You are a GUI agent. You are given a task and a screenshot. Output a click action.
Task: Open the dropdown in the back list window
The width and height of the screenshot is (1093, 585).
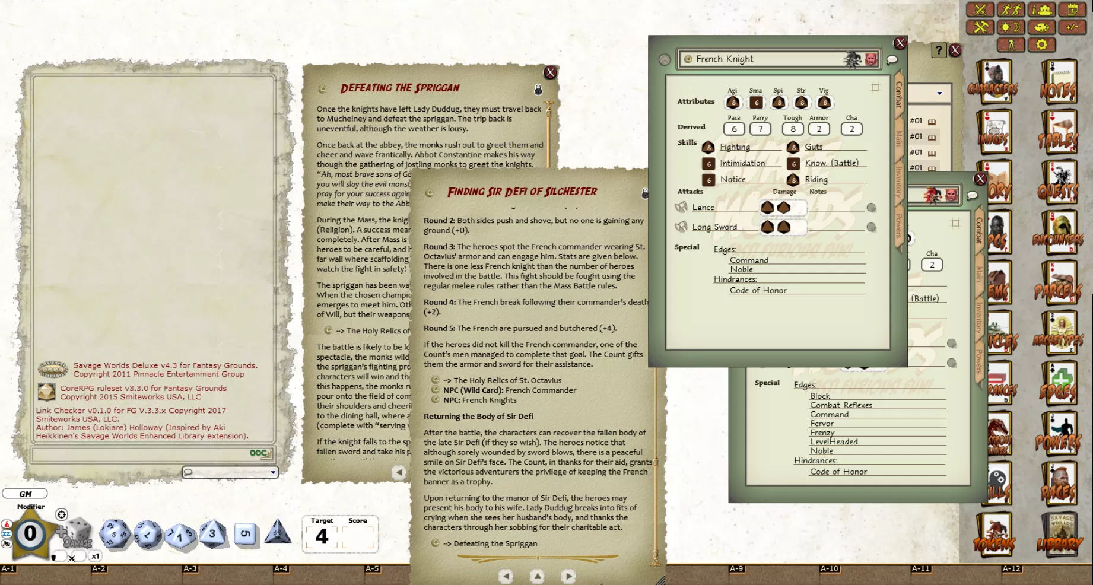(939, 93)
